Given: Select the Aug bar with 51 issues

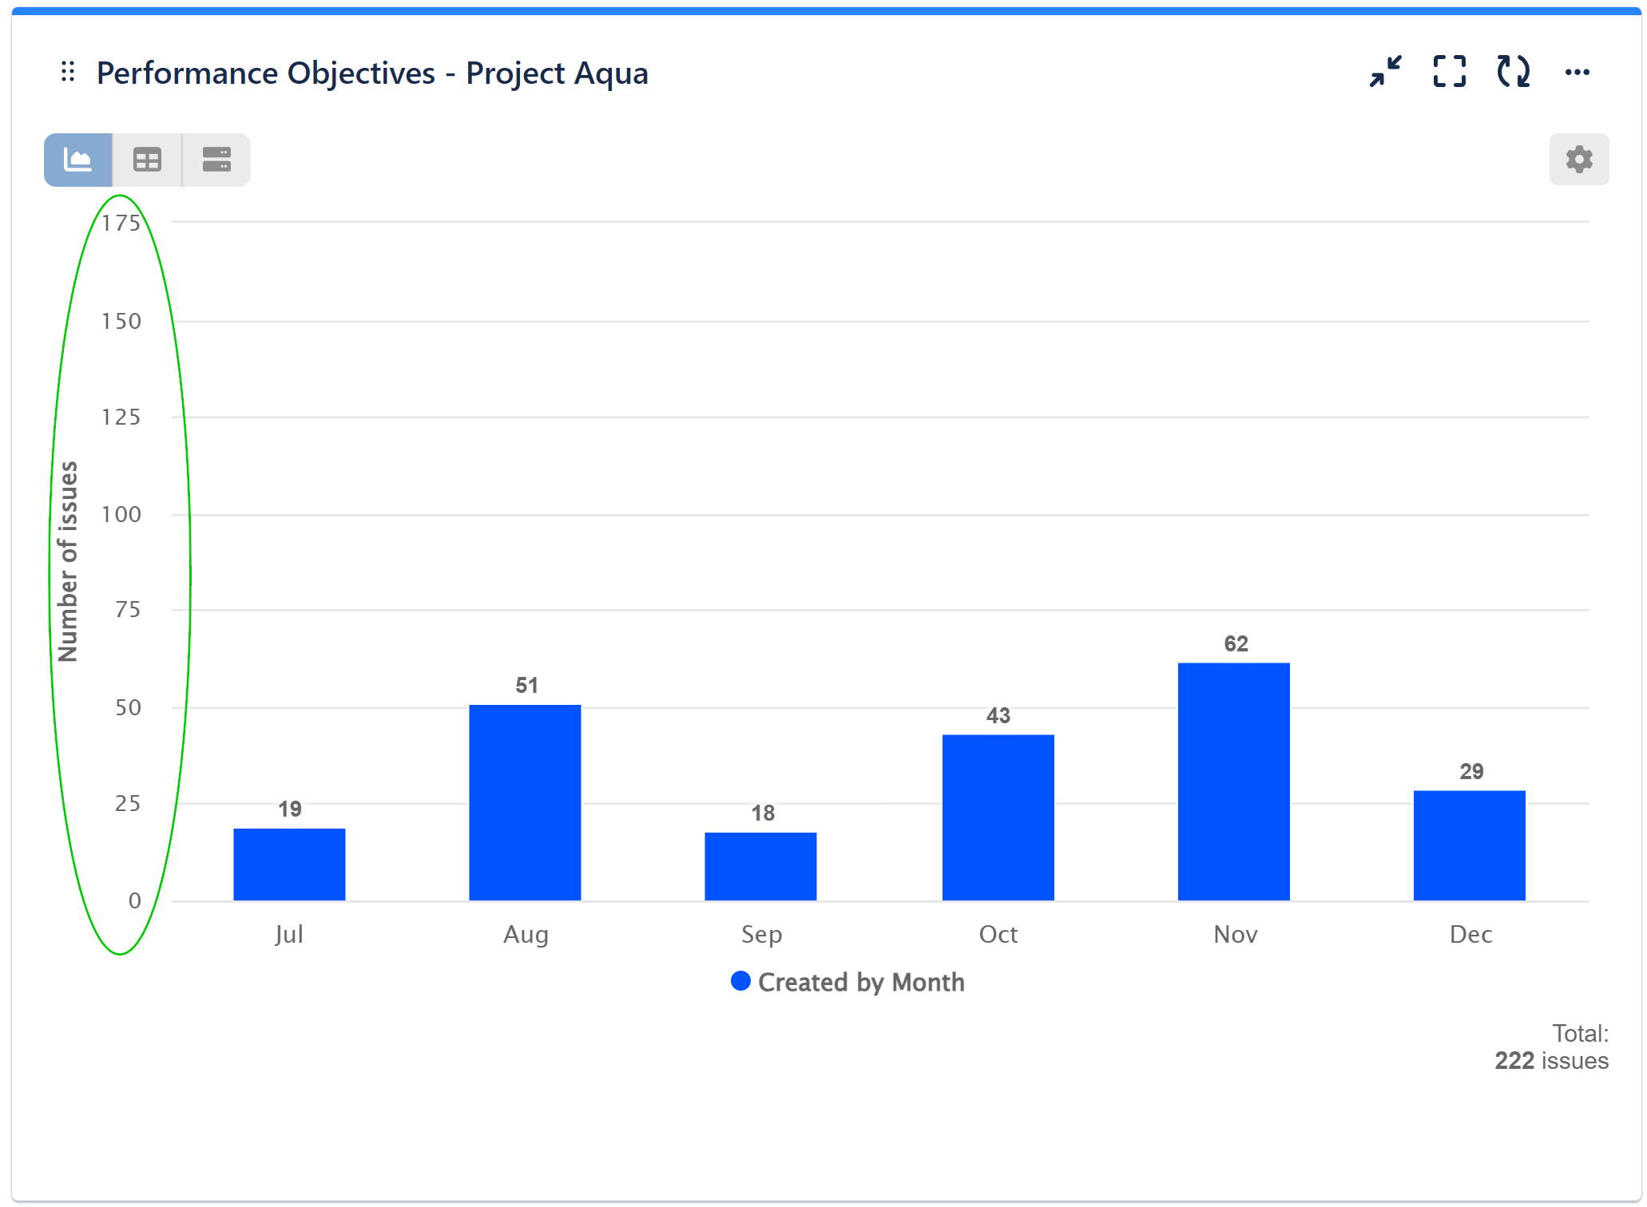Looking at the screenshot, I should click(525, 802).
